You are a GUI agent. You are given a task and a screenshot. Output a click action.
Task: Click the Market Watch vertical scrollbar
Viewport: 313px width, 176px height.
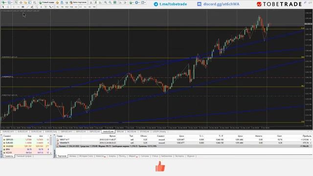[51, 145]
